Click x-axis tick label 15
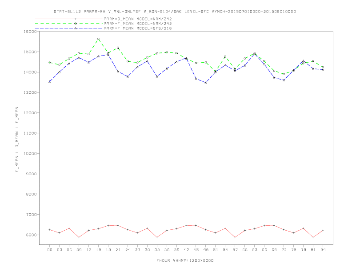This screenshot has height=272, width=352. tap(98, 250)
